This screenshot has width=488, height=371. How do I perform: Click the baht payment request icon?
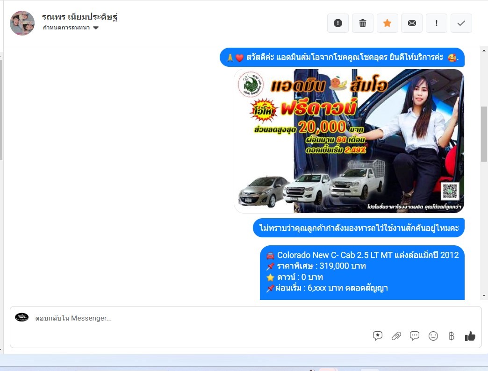pos(452,336)
